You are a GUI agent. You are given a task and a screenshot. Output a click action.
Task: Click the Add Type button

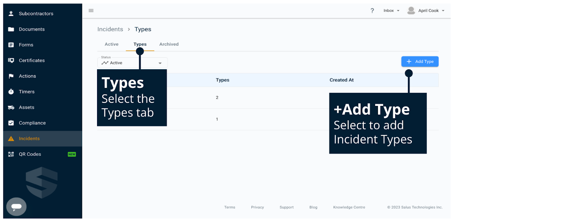(420, 62)
